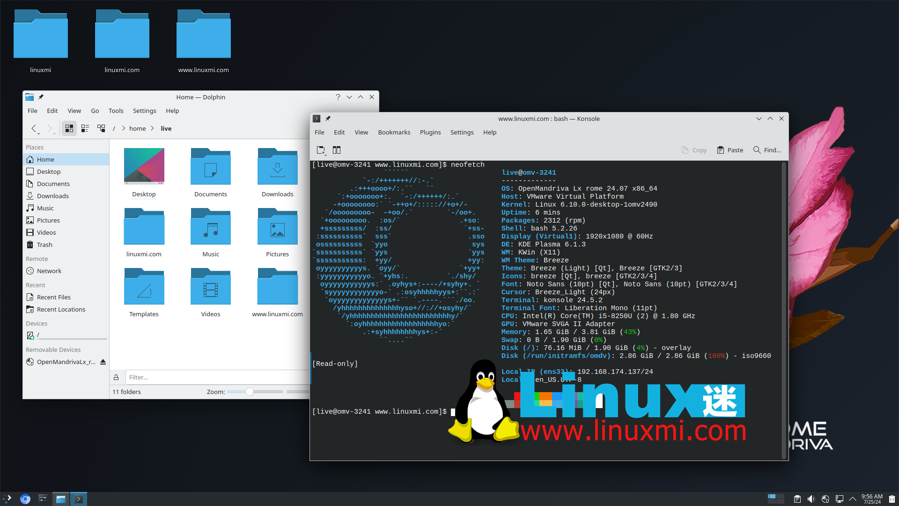The width and height of the screenshot is (899, 506).
Task: Pin the Konsole window on all desktops
Action: (328, 119)
